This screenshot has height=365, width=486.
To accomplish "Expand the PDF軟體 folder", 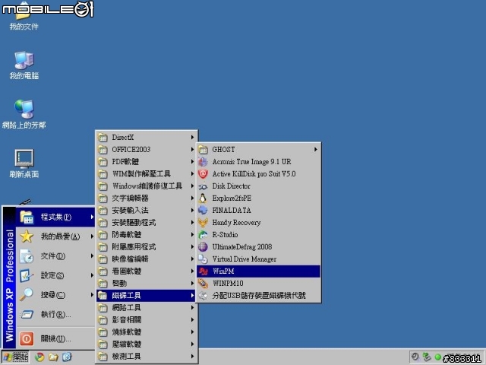I will click(x=147, y=161).
